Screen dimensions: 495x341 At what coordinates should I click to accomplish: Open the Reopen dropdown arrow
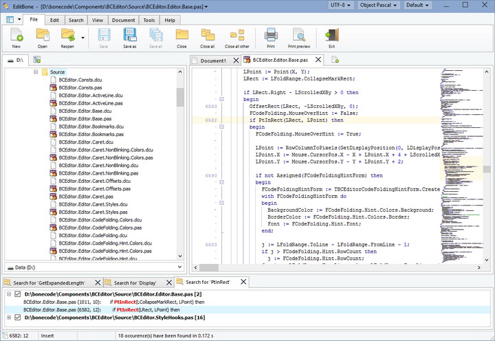[x=83, y=36]
